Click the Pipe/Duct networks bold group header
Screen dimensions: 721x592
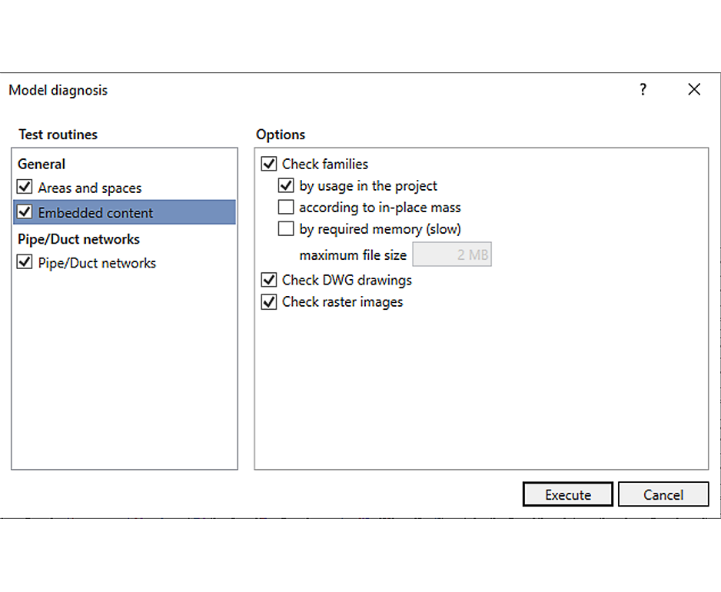tap(78, 239)
